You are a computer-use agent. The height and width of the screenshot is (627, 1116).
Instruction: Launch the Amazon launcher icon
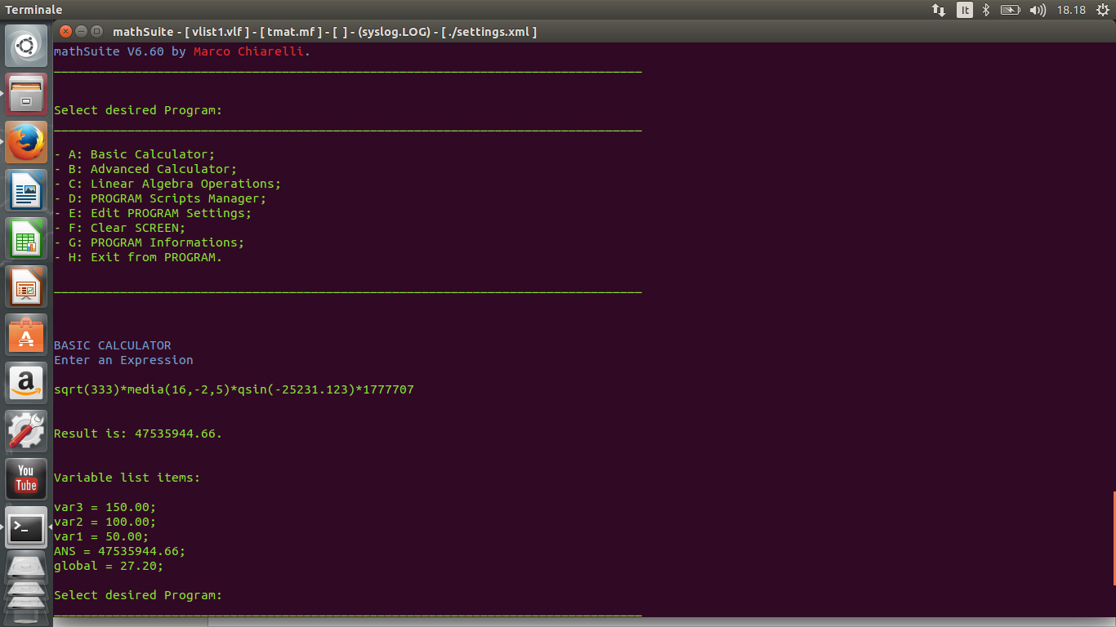[x=26, y=384]
